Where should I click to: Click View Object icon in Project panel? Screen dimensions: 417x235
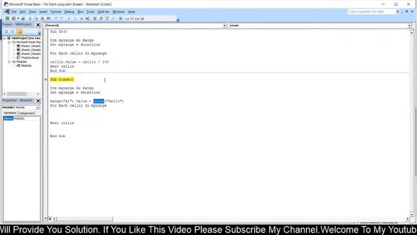pos(12,32)
